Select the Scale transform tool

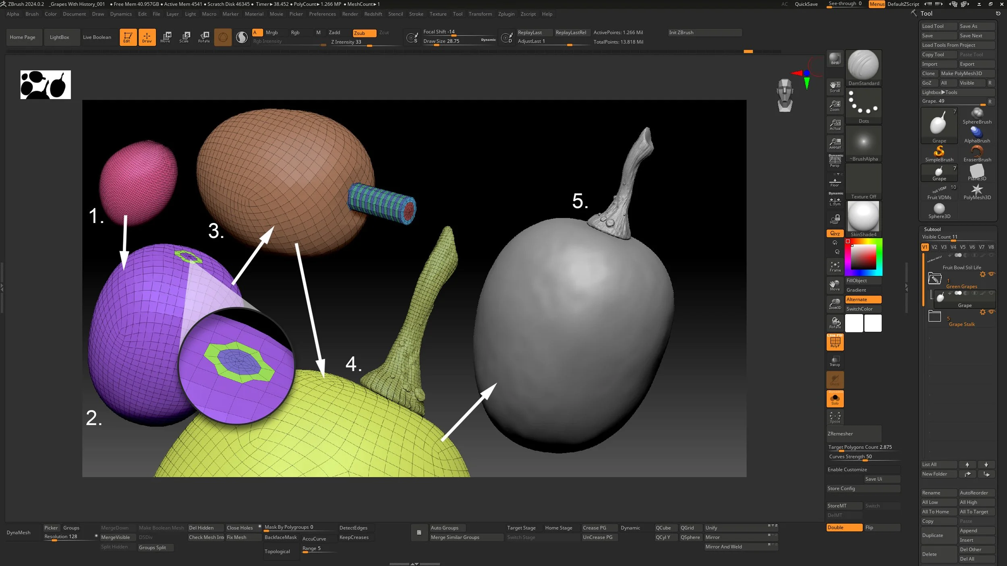point(184,37)
